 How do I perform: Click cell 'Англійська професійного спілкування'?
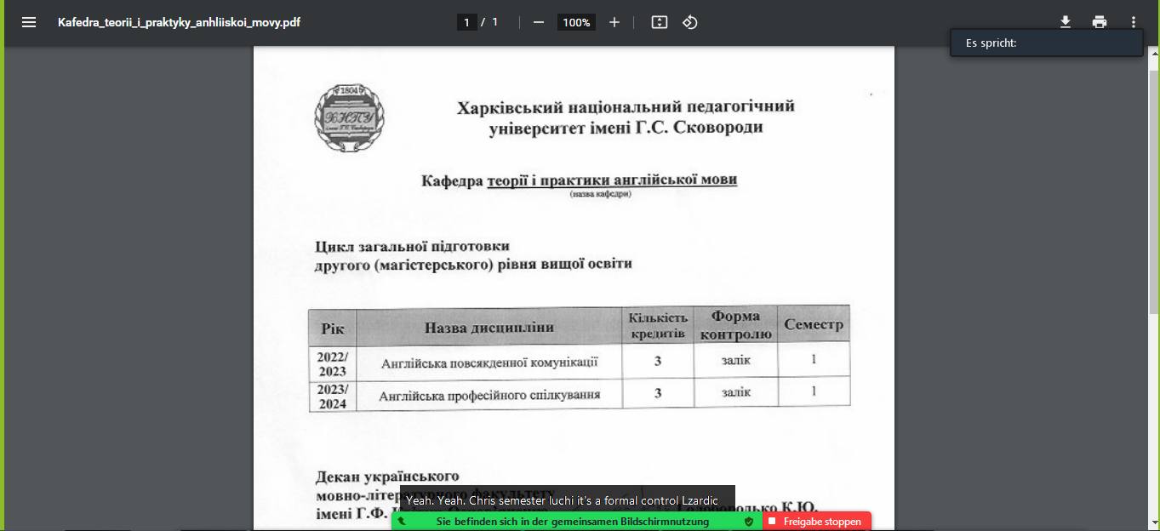coord(489,395)
